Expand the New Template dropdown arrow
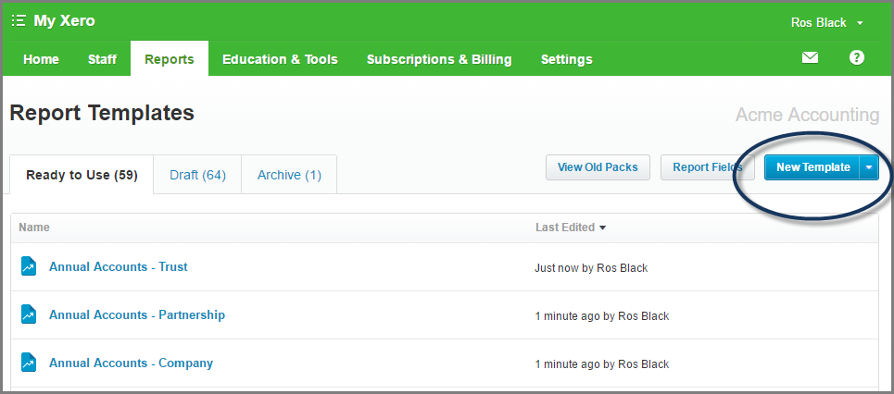The image size is (894, 394). click(868, 167)
